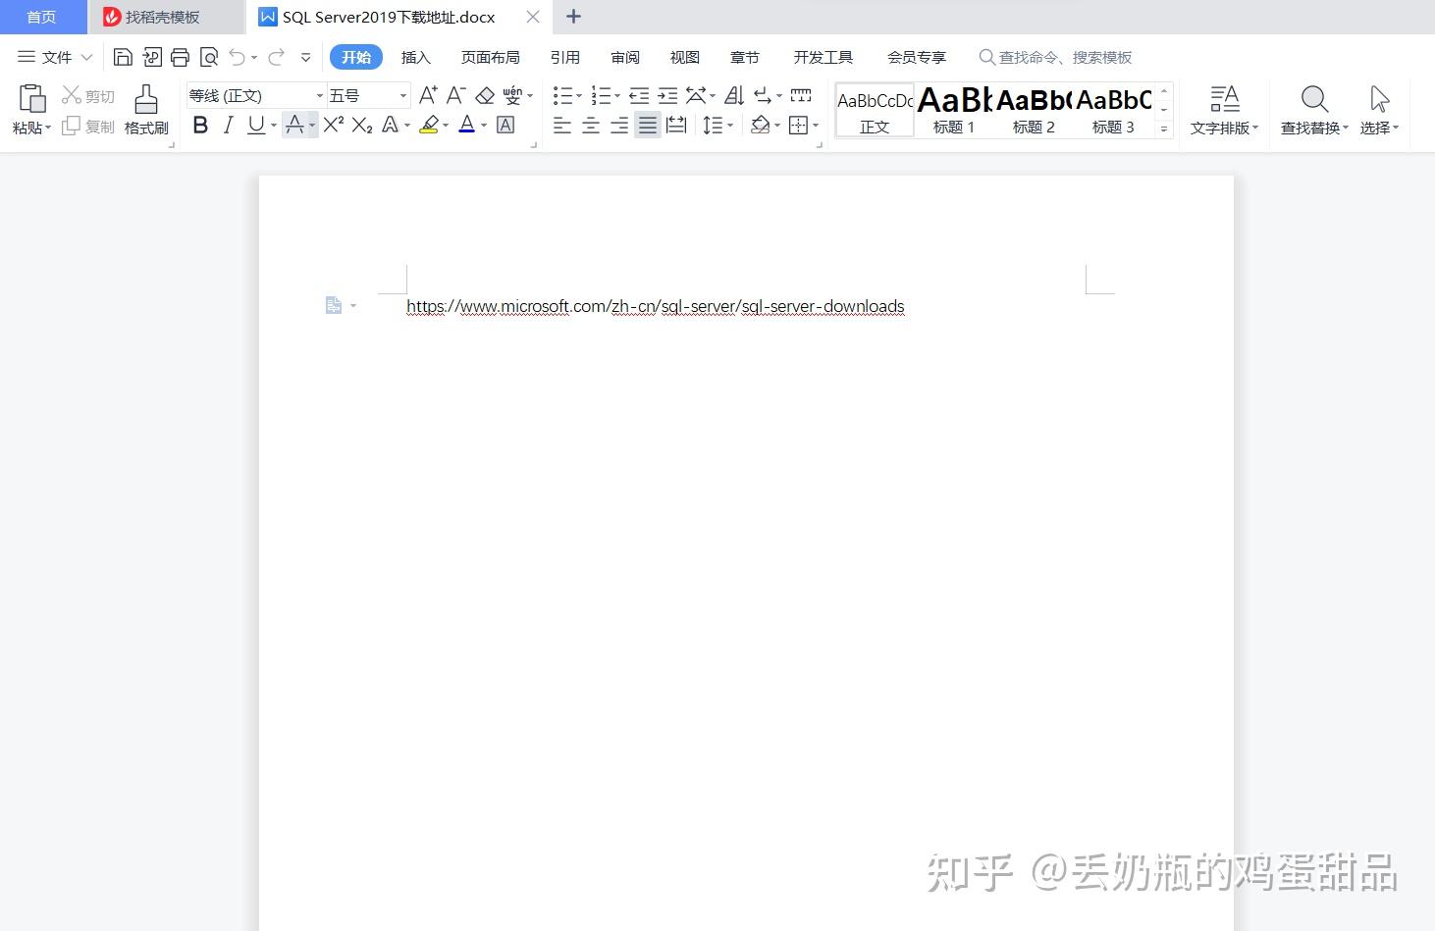This screenshot has height=931, width=1435.
Task: Switch to the 审阅 ribbon tab
Action: click(625, 57)
